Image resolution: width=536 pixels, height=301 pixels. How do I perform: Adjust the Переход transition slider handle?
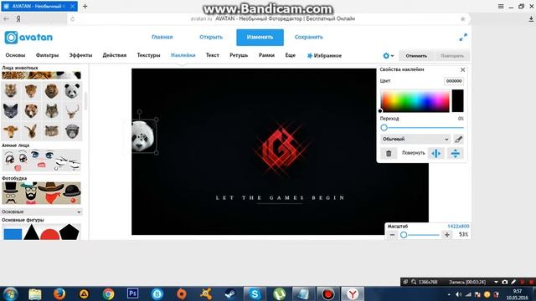[384, 128]
